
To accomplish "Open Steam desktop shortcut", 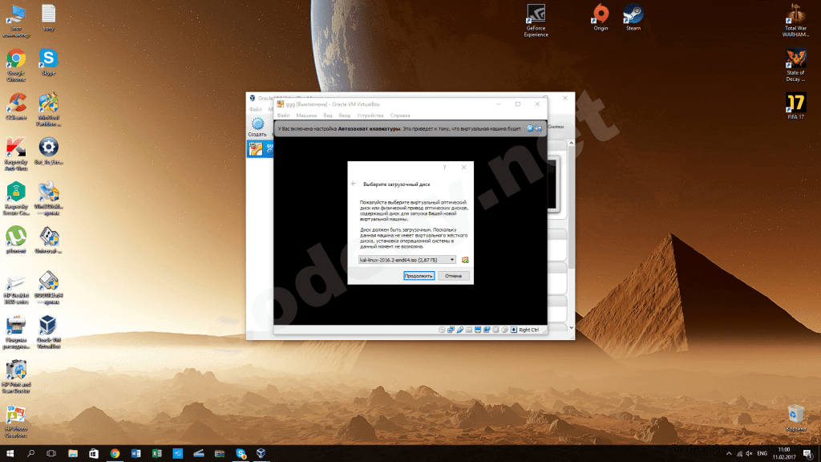I will [x=633, y=16].
